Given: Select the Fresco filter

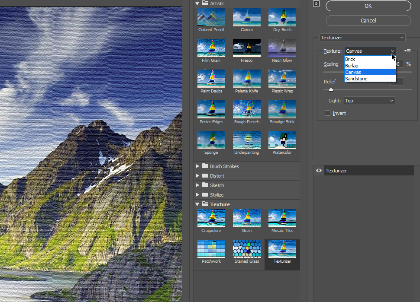Looking at the screenshot, I should point(246,48).
